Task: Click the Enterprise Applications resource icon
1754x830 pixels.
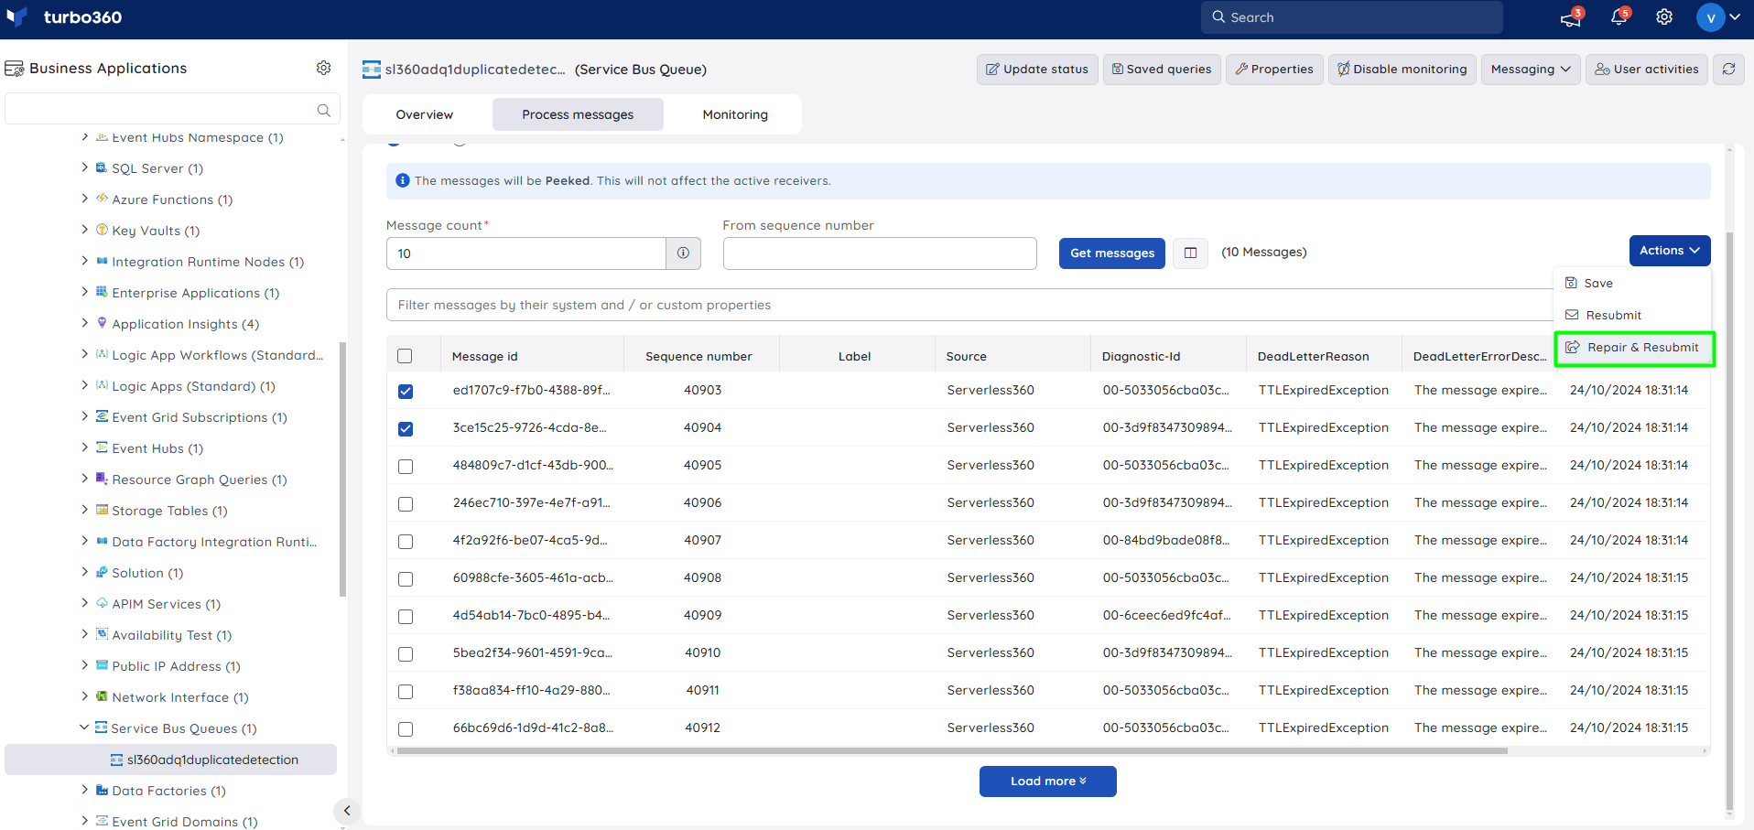Action: pos(102,292)
